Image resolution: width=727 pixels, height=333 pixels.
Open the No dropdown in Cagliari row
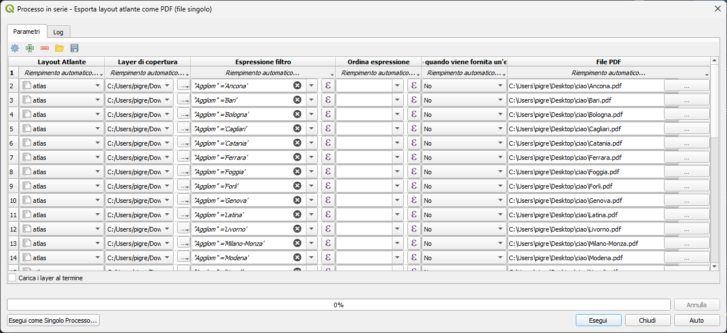500,128
